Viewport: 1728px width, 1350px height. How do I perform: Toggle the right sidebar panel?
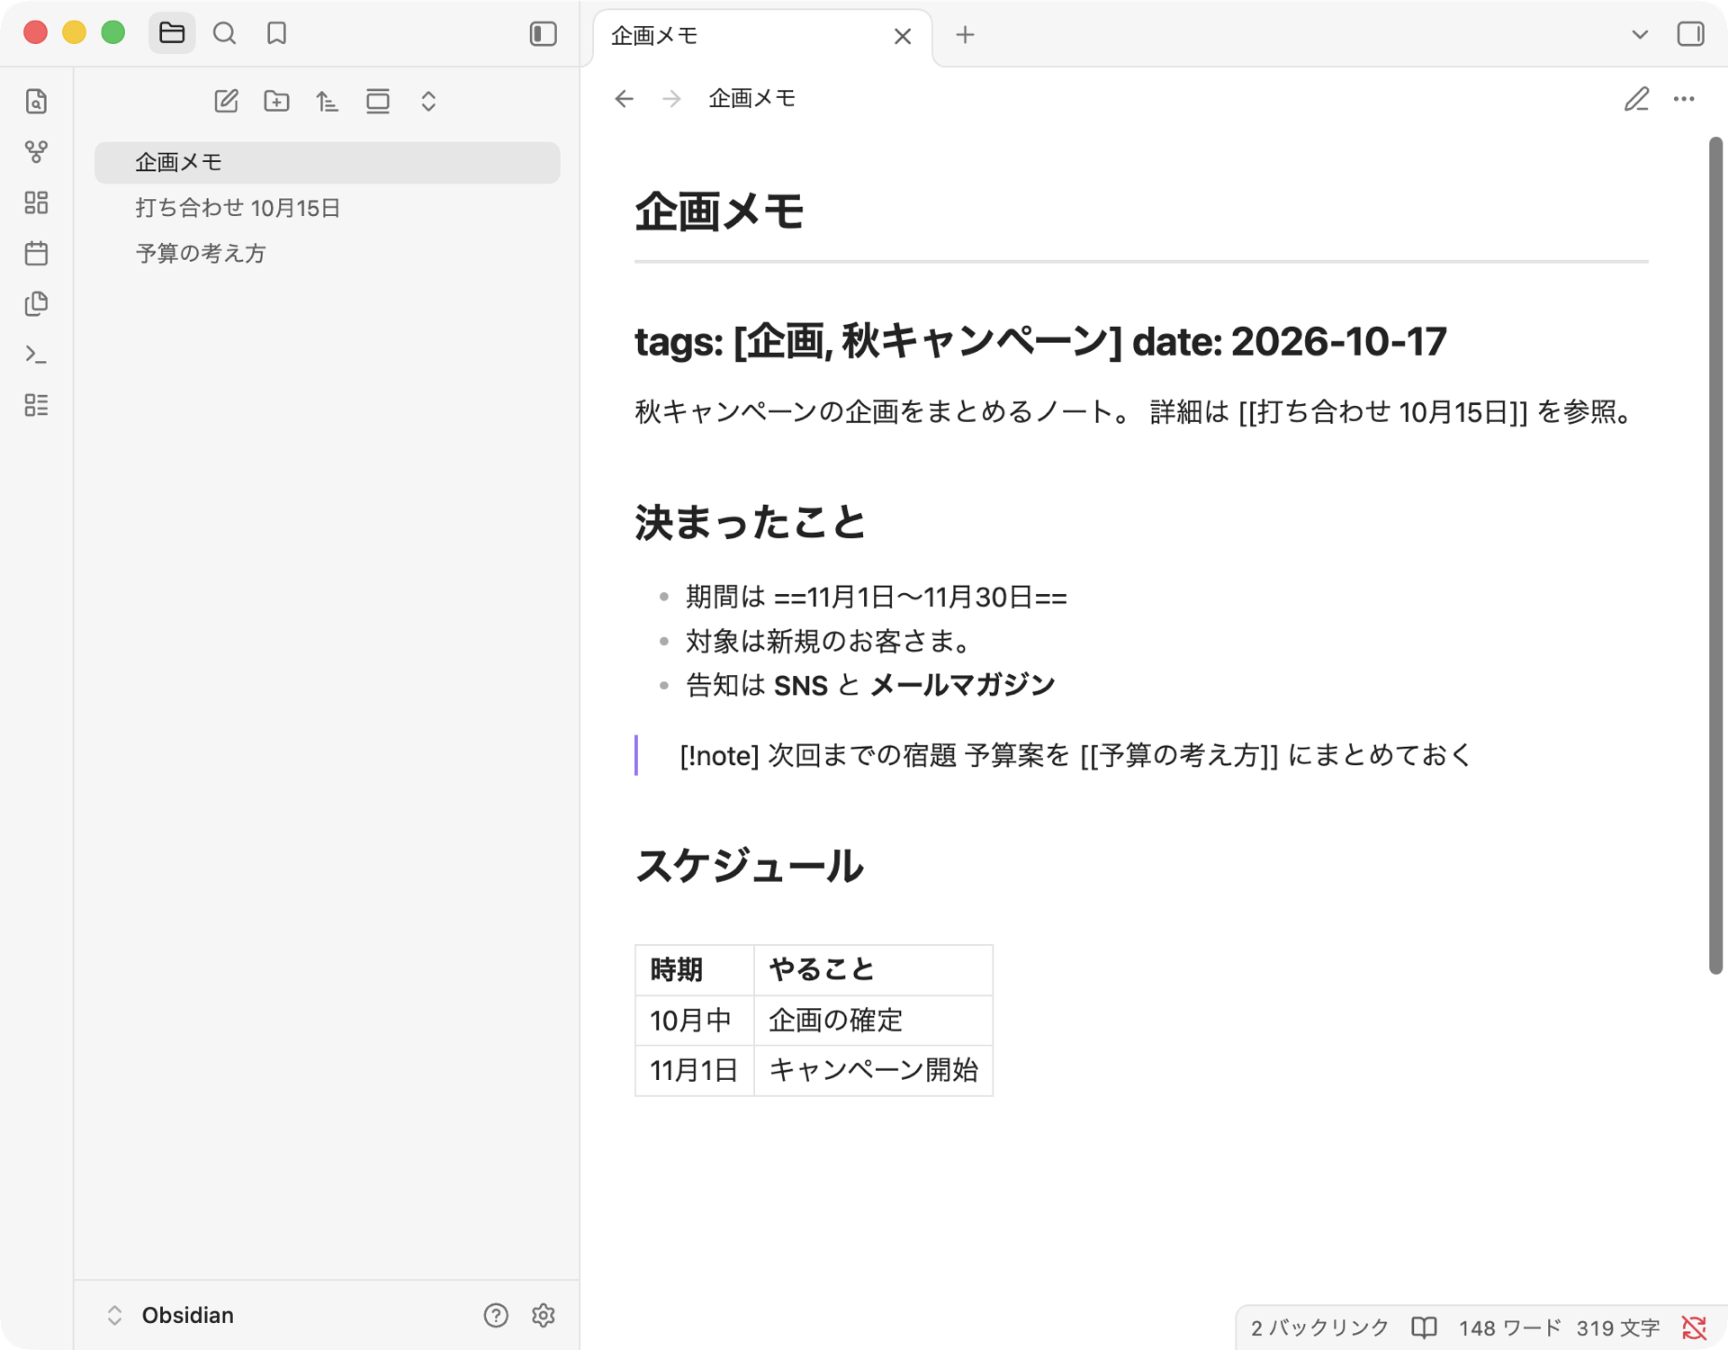1690,34
